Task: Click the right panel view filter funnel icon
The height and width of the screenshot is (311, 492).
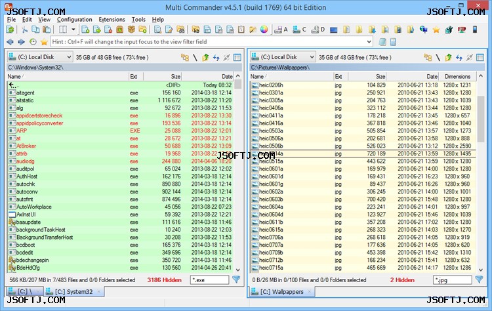Action: [479, 280]
